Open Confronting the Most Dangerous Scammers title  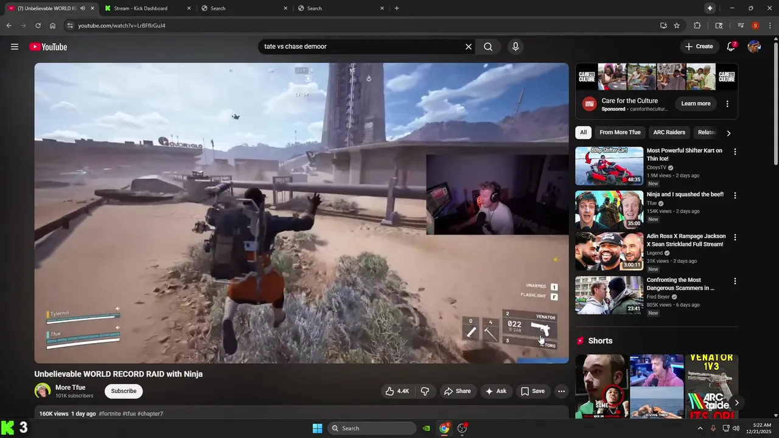[680, 284]
